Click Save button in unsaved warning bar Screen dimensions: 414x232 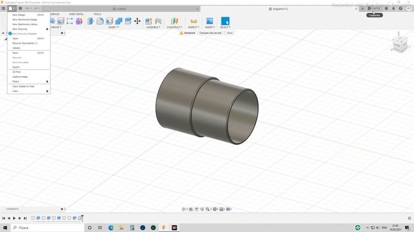coord(230,33)
